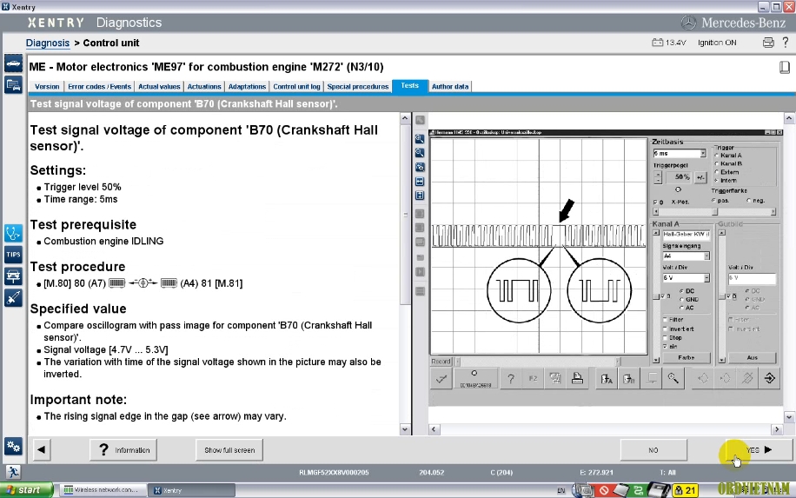The width and height of the screenshot is (796, 498).
Task: Confirm with the YES button
Action: pyautogui.click(x=759, y=450)
